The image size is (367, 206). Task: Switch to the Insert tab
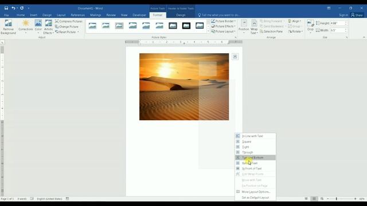33,15
